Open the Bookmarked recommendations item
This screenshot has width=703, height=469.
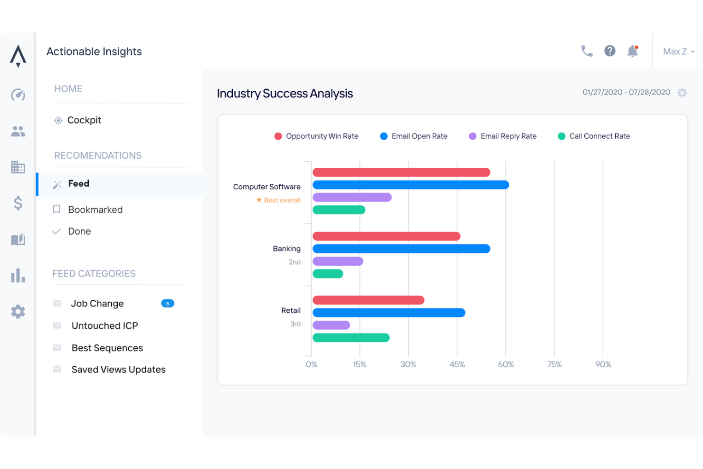click(95, 210)
